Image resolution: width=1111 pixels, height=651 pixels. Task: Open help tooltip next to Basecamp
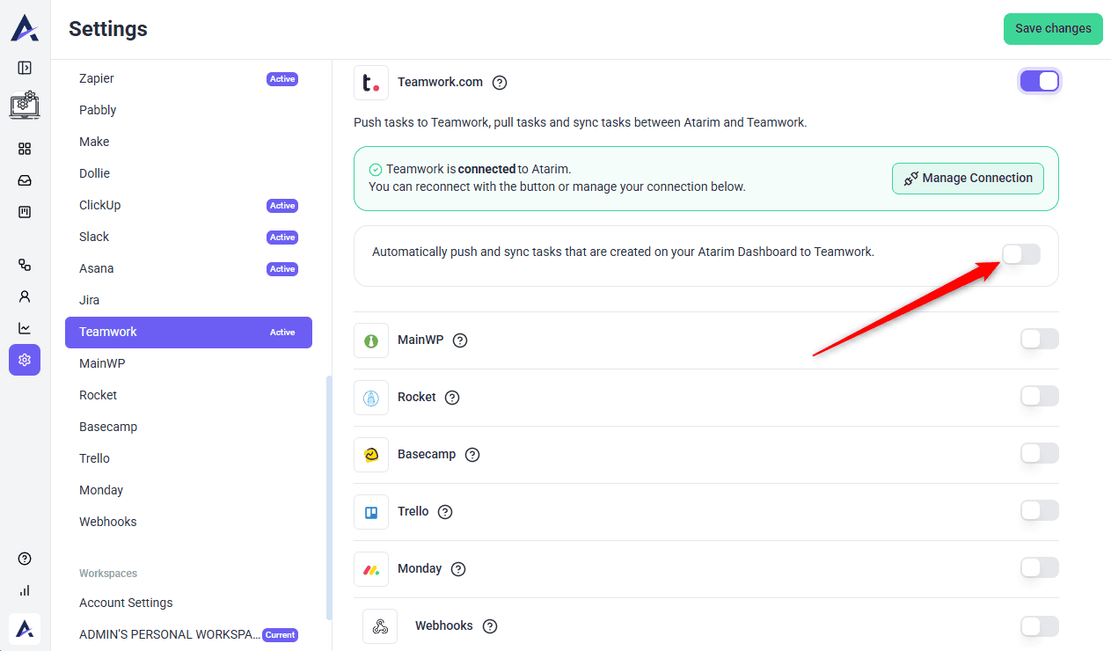click(472, 455)
